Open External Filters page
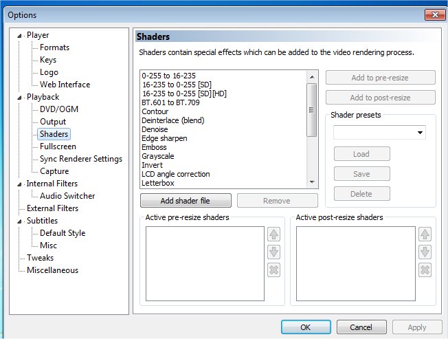 click(x=52, y=208)
